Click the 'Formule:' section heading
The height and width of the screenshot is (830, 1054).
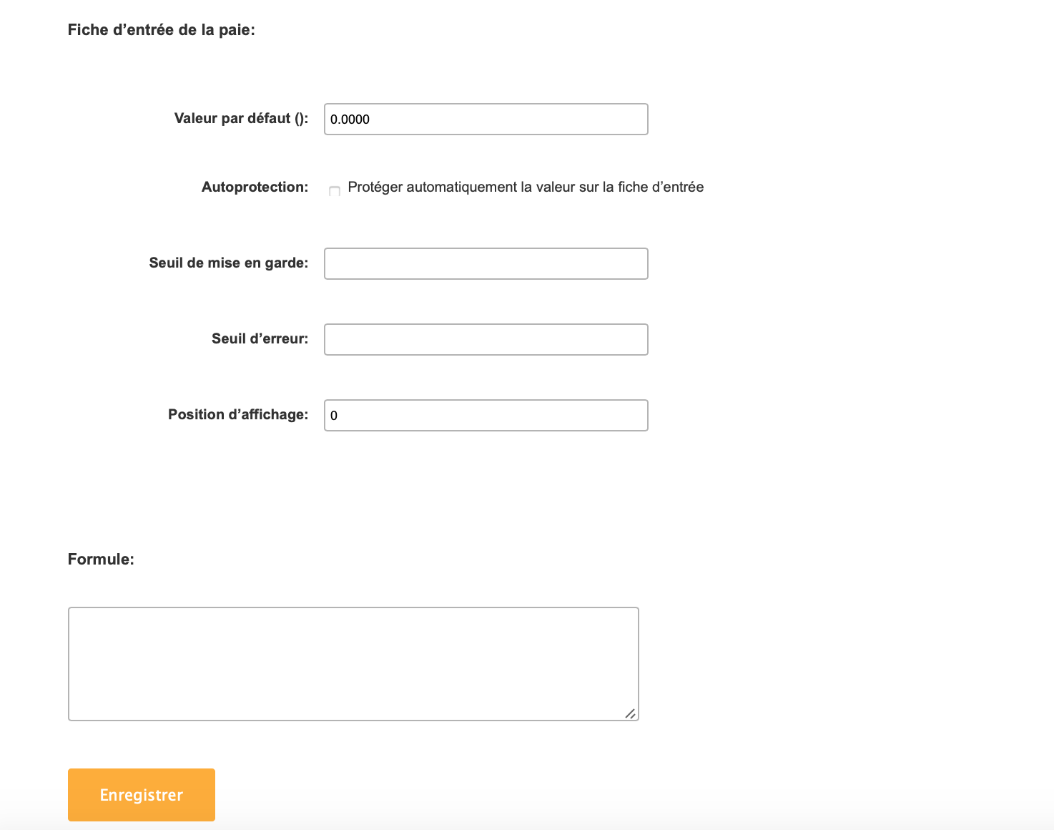pos(101,560)
